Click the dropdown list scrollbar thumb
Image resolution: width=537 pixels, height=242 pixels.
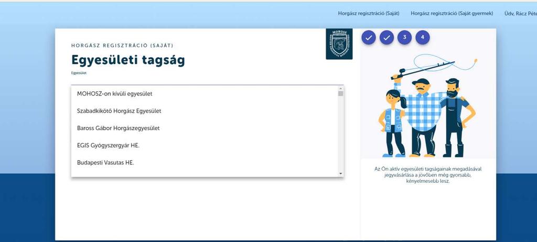coord(340,93)
